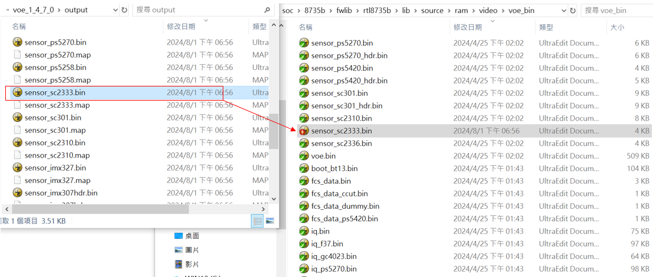Click the voe.bin file icon
653x277 pixels.
click(304, 156)
